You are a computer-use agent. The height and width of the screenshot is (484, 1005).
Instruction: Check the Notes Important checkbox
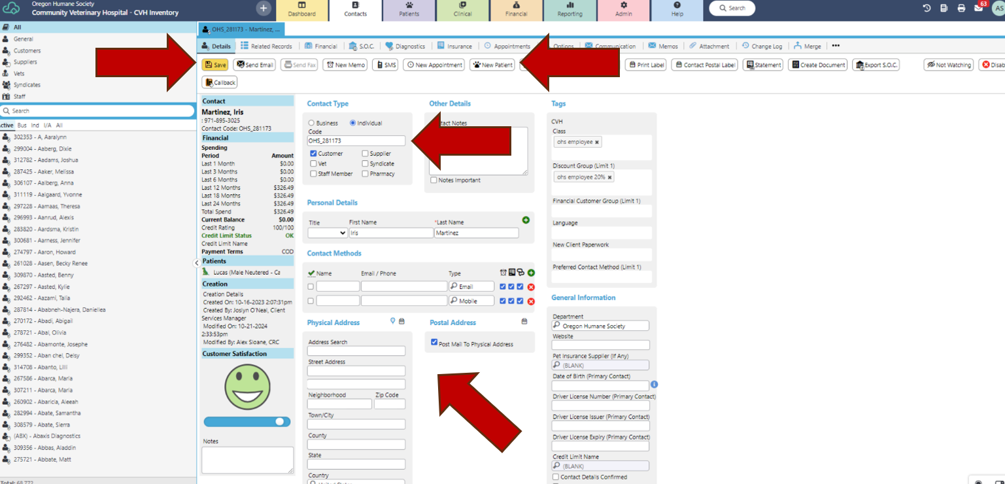pyautogui.click(x=434, y=180)
